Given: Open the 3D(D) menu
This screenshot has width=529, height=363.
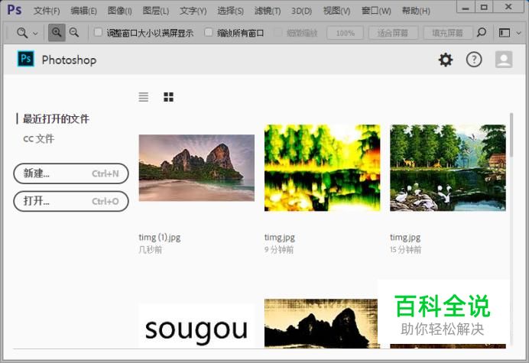Looking at the screenshot, I should pos(302,11).
